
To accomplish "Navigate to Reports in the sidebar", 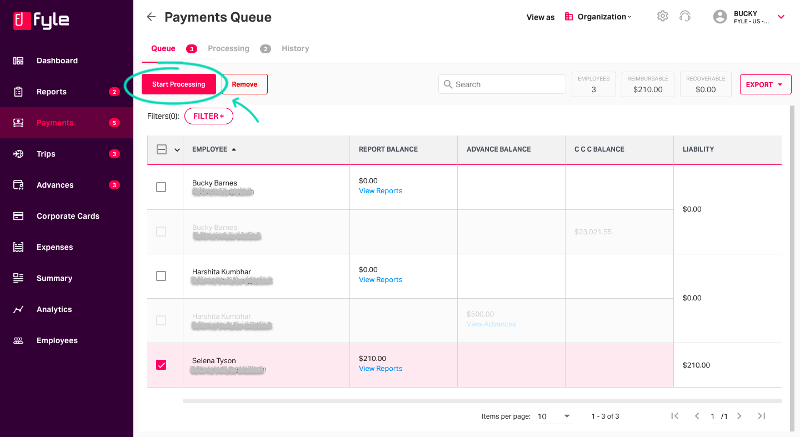I will 53,92.
